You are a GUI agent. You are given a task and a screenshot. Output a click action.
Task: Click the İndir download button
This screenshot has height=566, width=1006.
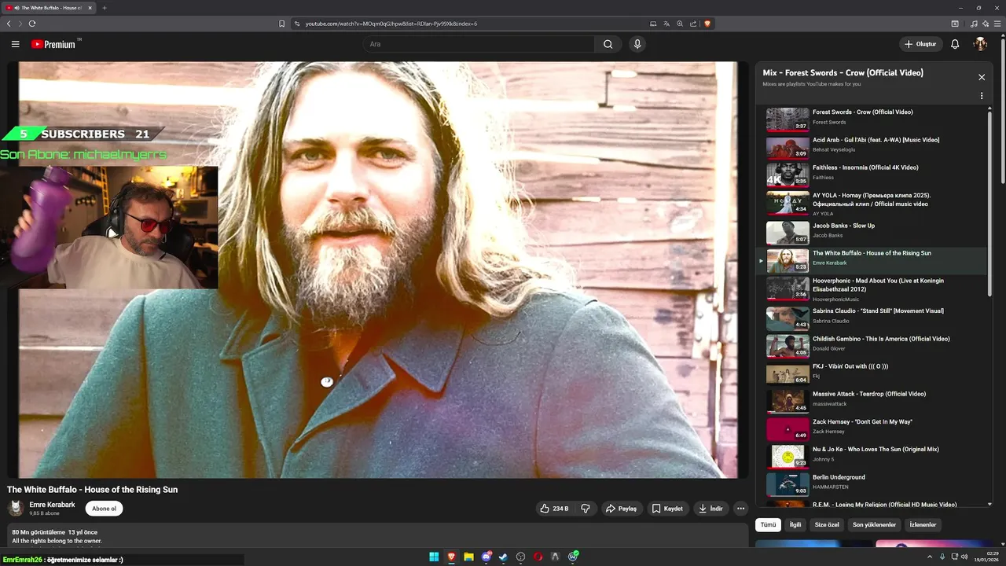(710, 509)
